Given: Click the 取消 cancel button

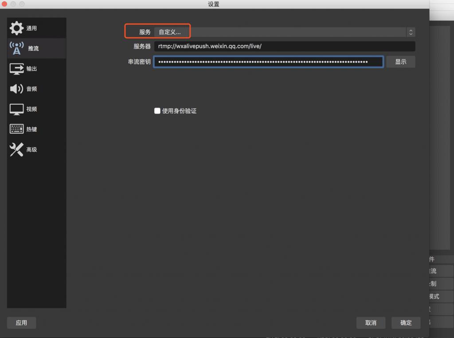Looking at the screenshot, I should point(371,322).
